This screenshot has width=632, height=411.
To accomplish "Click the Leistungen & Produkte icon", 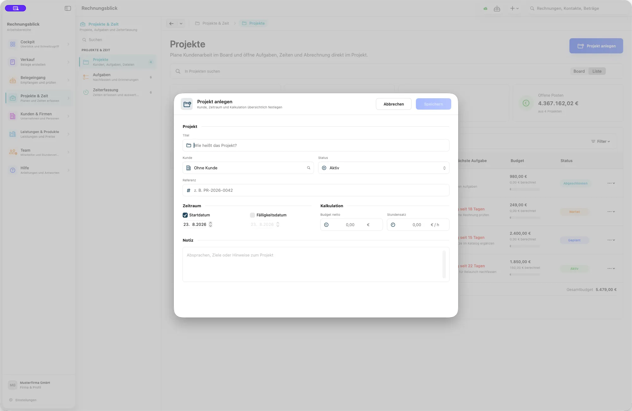I will [13, 134].
